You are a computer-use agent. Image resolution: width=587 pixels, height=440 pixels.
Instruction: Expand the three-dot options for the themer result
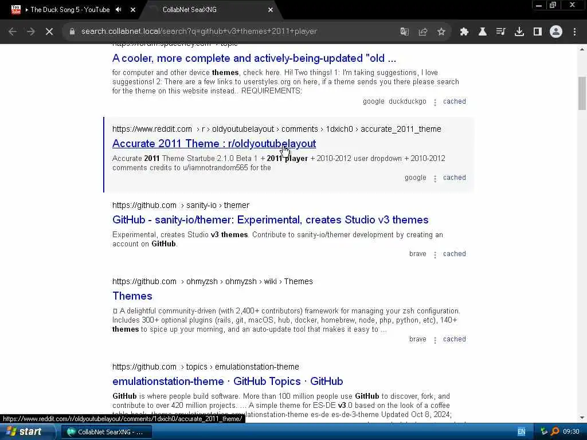point(435,254)
